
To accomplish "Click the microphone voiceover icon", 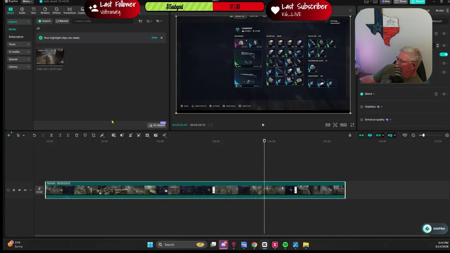I will 350,135.
